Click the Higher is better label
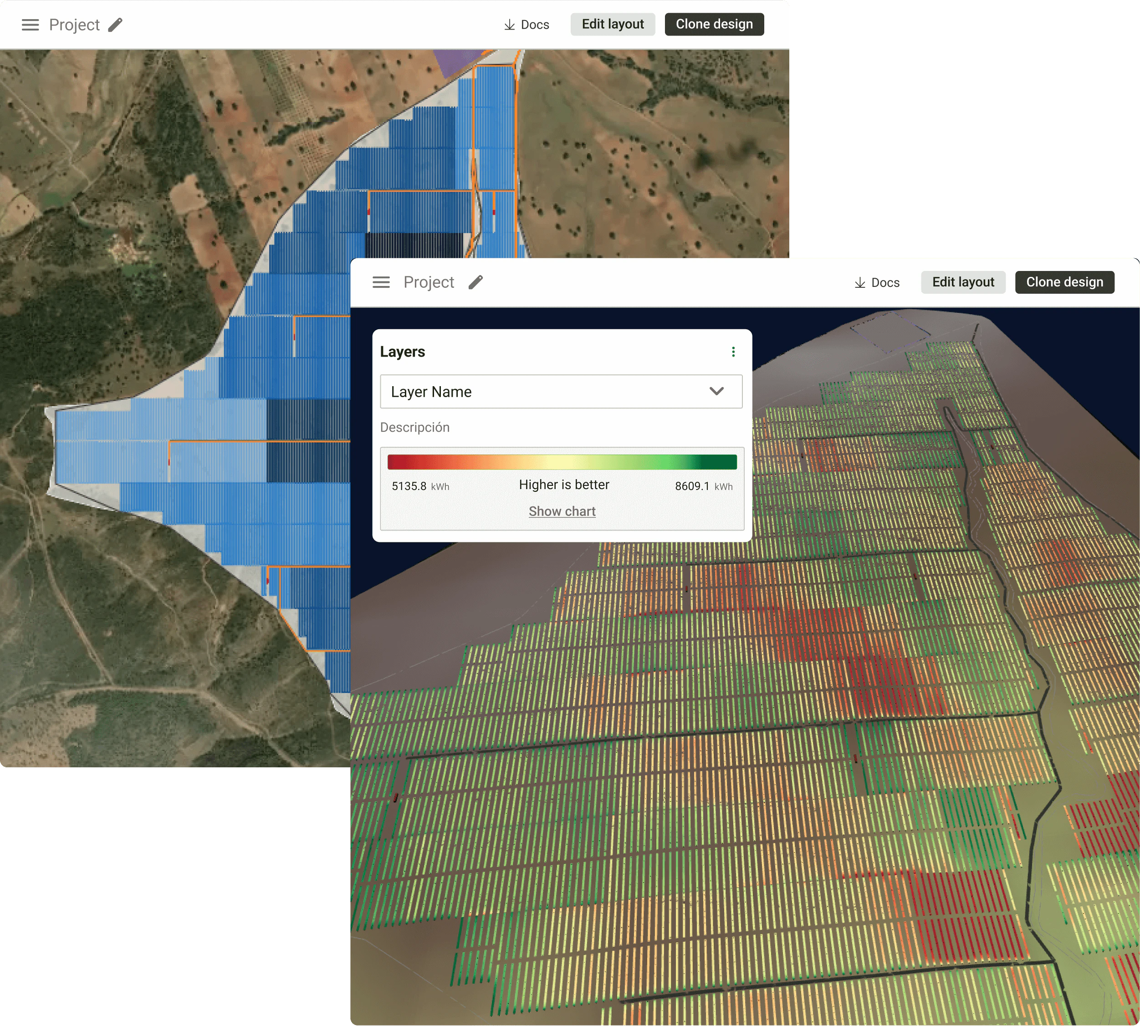The image size is (1140, 1026). pos(564,485)
